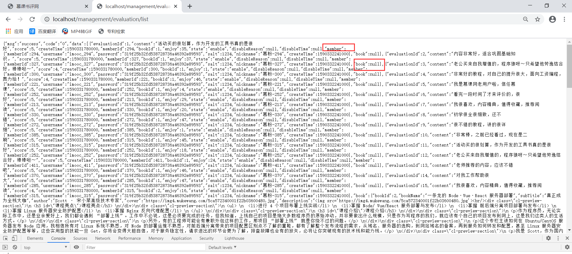The width and height of the screenshot is (572, 254).
Task: Open the JavaScript context 'top' dropdown
Action: point(45,247)
